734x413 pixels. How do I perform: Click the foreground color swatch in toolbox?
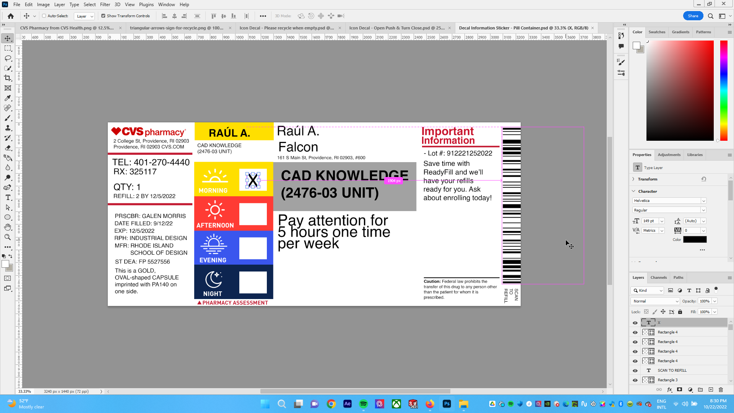pos(5,264)
